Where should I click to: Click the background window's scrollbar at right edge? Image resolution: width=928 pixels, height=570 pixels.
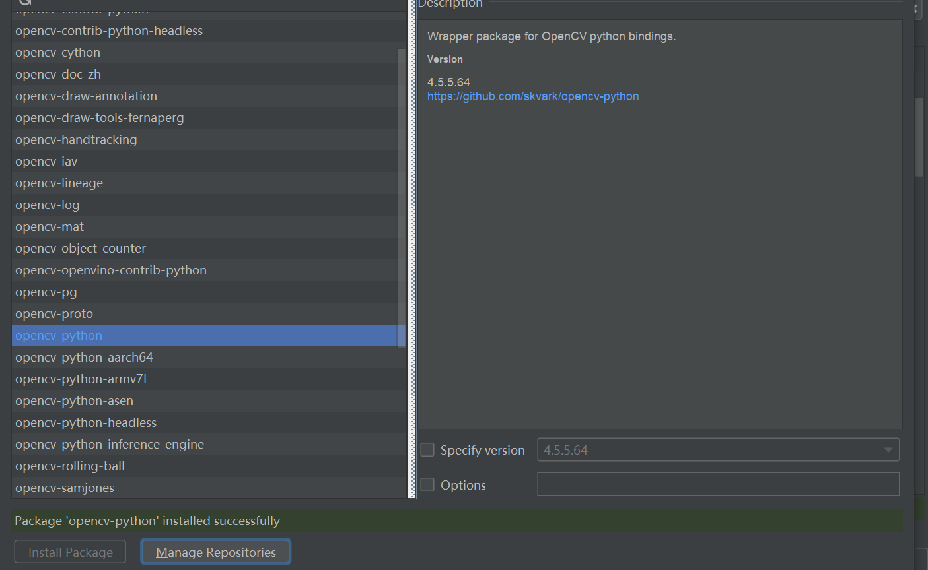coord(919,137)
